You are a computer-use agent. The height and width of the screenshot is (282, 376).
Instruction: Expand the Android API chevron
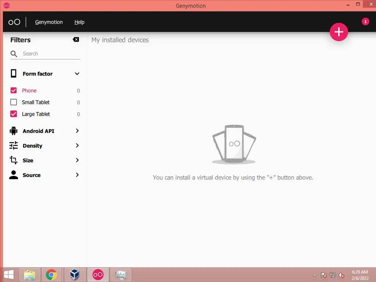(77, 131)
